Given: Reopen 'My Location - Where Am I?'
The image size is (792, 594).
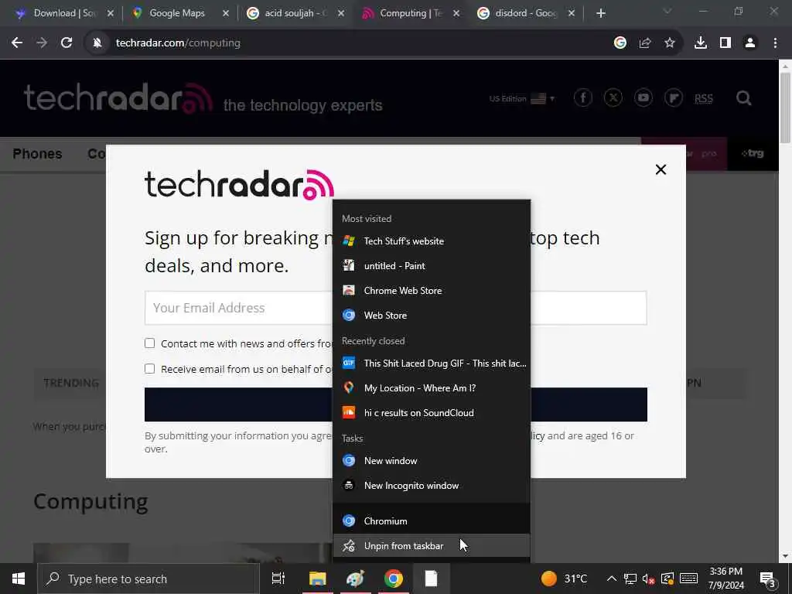Looking at the screenshot, I should click(x=432, y=388).
